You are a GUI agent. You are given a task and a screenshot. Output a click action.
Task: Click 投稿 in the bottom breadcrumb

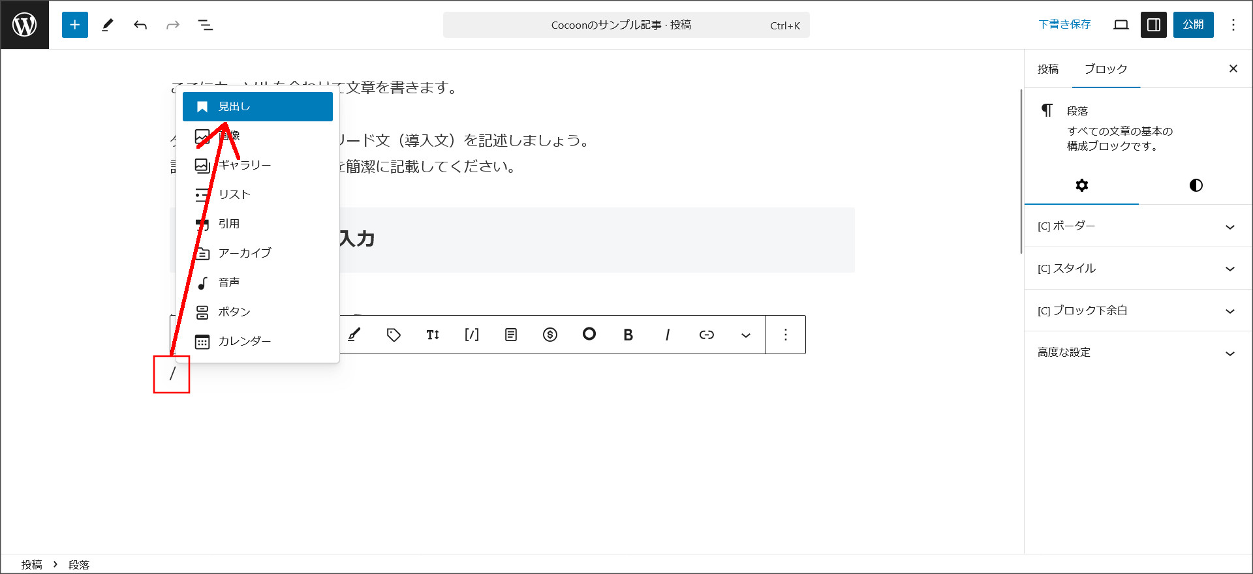(x=31, y=565)
